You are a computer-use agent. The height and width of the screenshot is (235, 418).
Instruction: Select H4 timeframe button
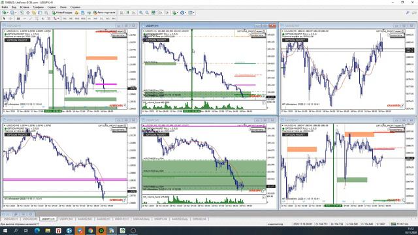click(95, 19)
